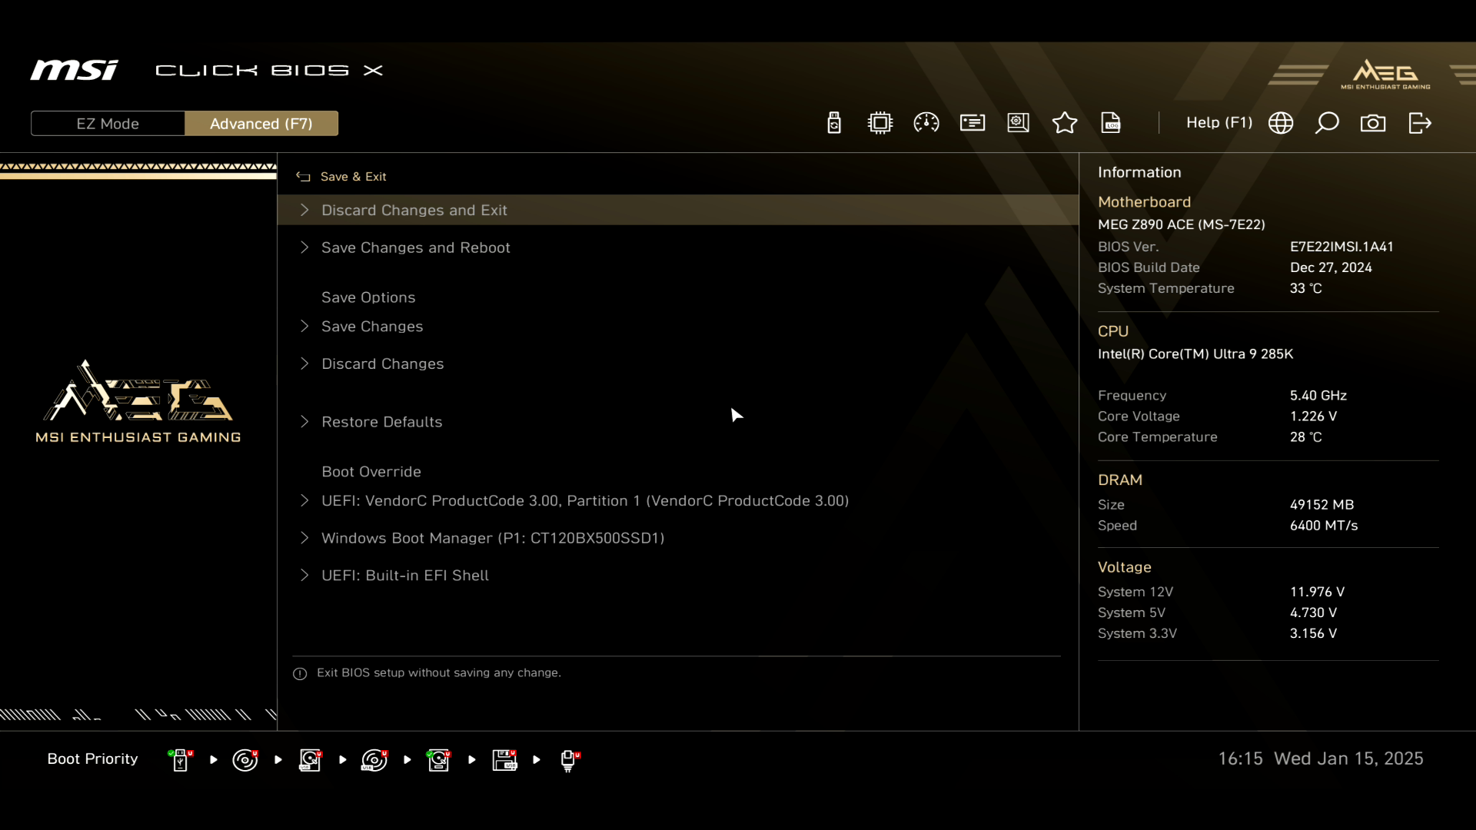Select the network boot device icon
Image resolution: width=1476 pixels, height=830 pixels.
(569, 760)
